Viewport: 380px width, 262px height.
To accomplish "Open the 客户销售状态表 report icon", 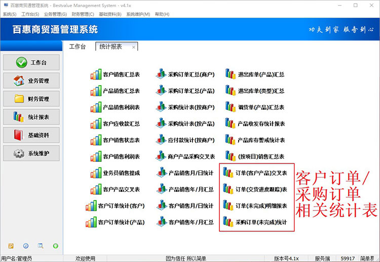I will click(96, 140).
